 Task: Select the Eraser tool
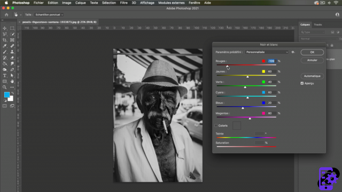click(x=12, y=58)
